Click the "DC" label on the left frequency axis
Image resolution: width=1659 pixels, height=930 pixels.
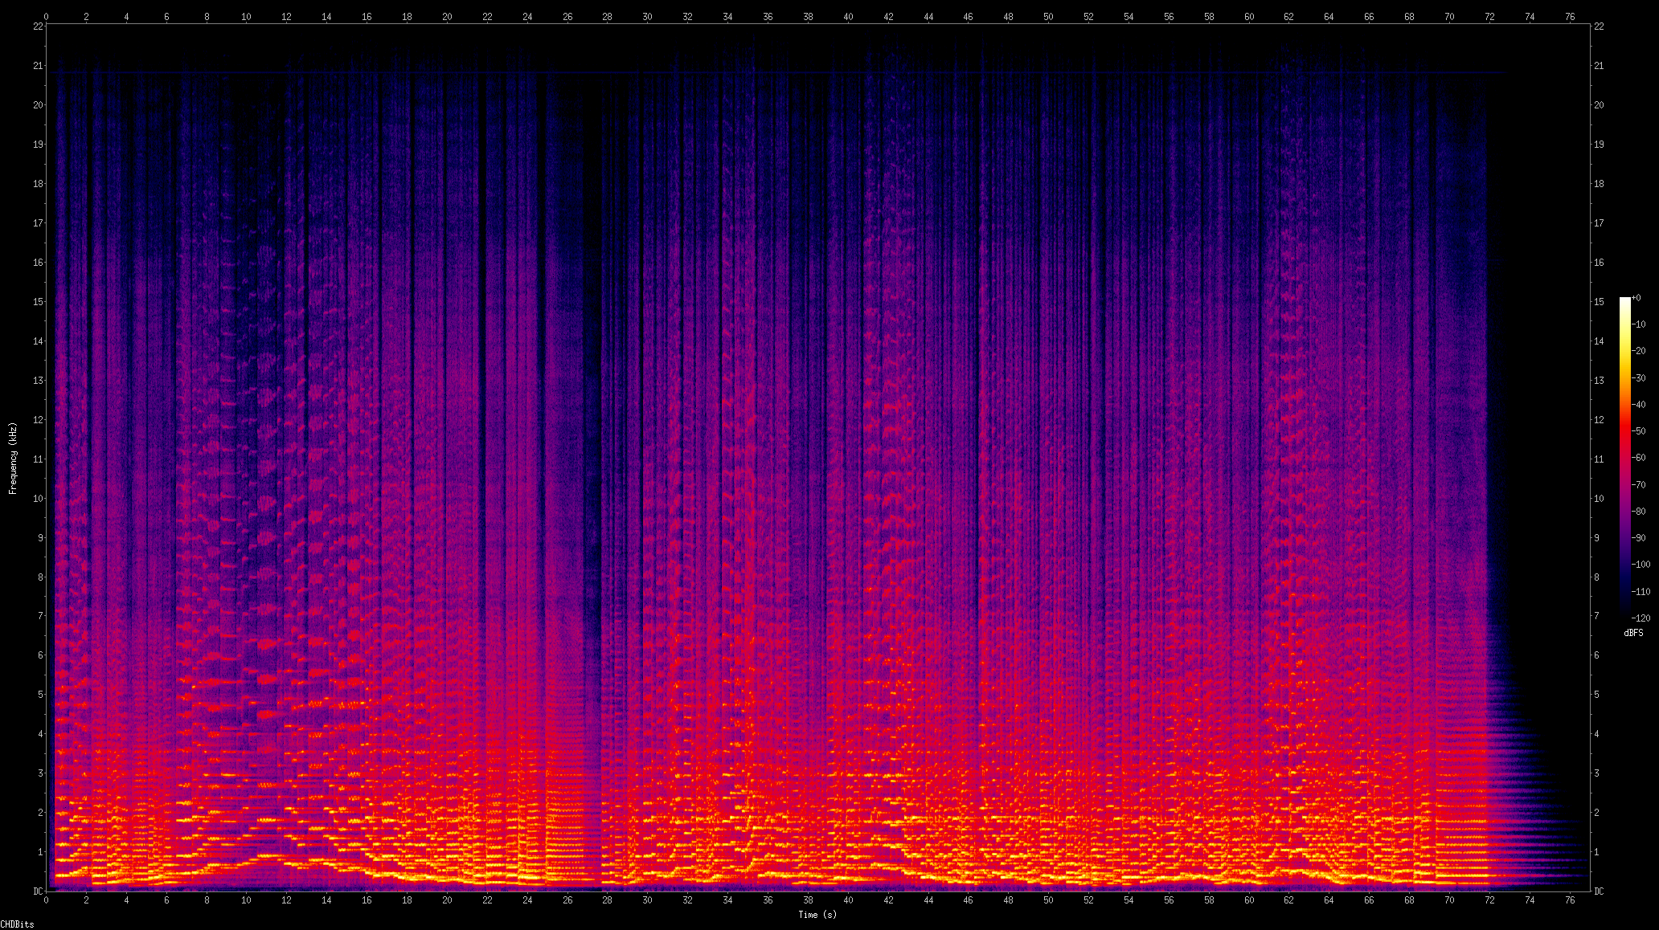[38, 891]
